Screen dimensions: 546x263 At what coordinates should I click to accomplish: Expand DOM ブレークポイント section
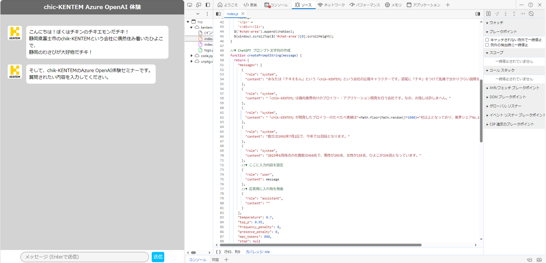[515, 97]
